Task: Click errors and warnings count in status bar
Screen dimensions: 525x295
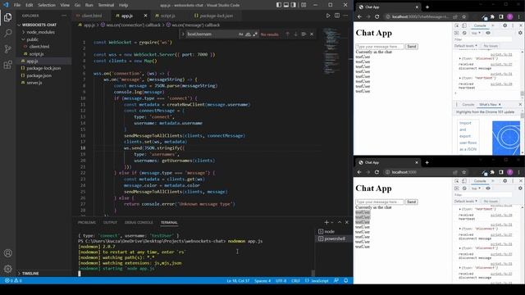Action: [13, 280]
